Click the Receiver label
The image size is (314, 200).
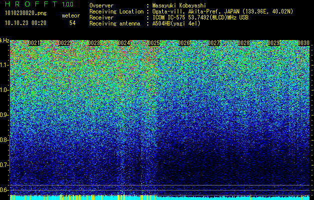tap(101, 17)
